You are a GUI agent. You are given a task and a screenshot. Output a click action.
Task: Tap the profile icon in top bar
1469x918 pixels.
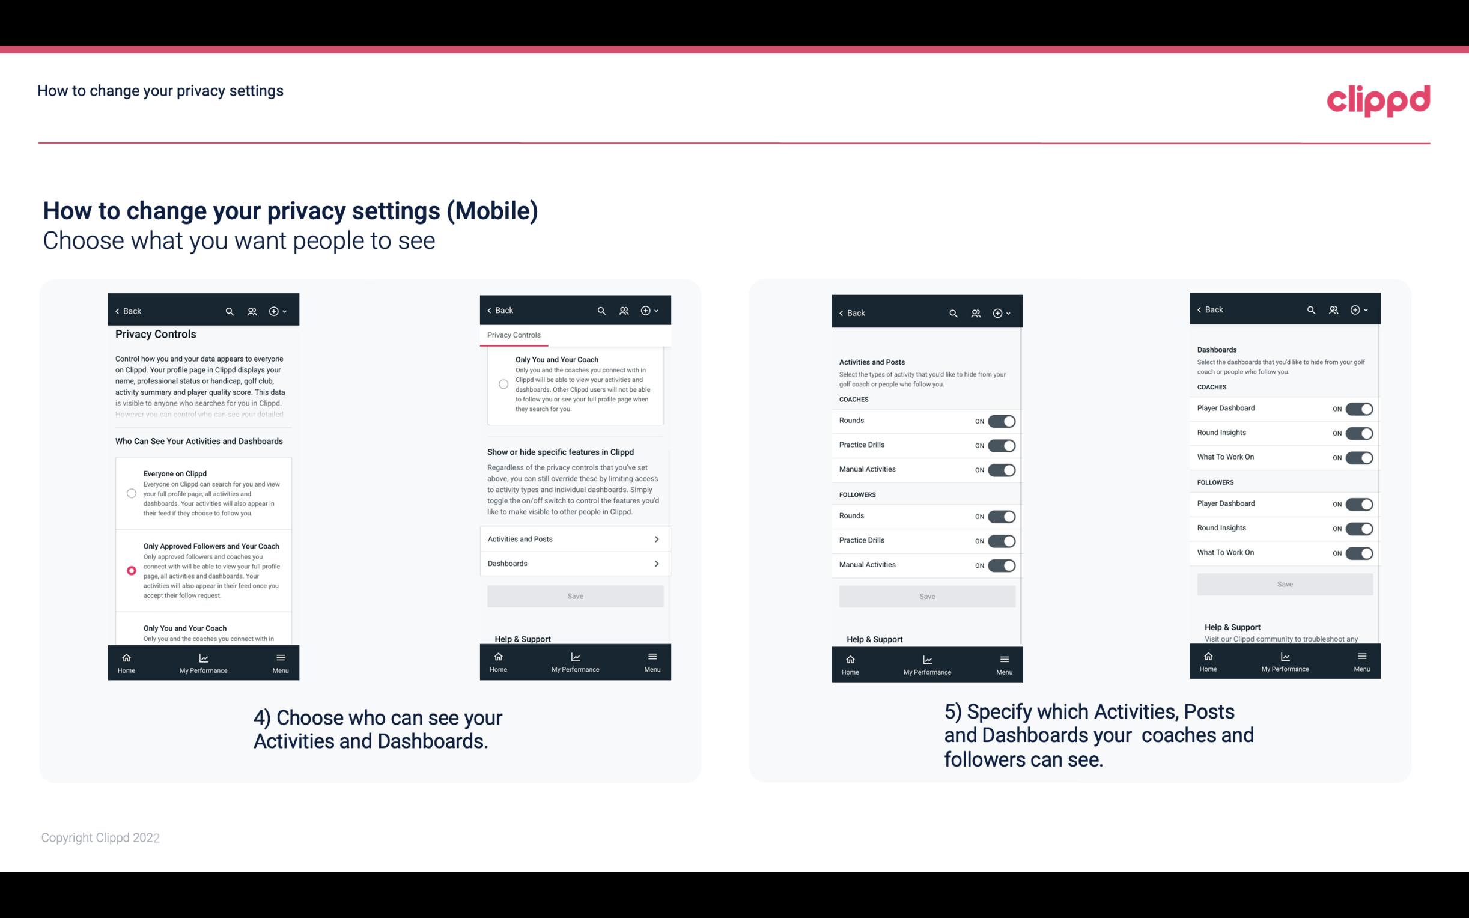[x=251, y=311]
